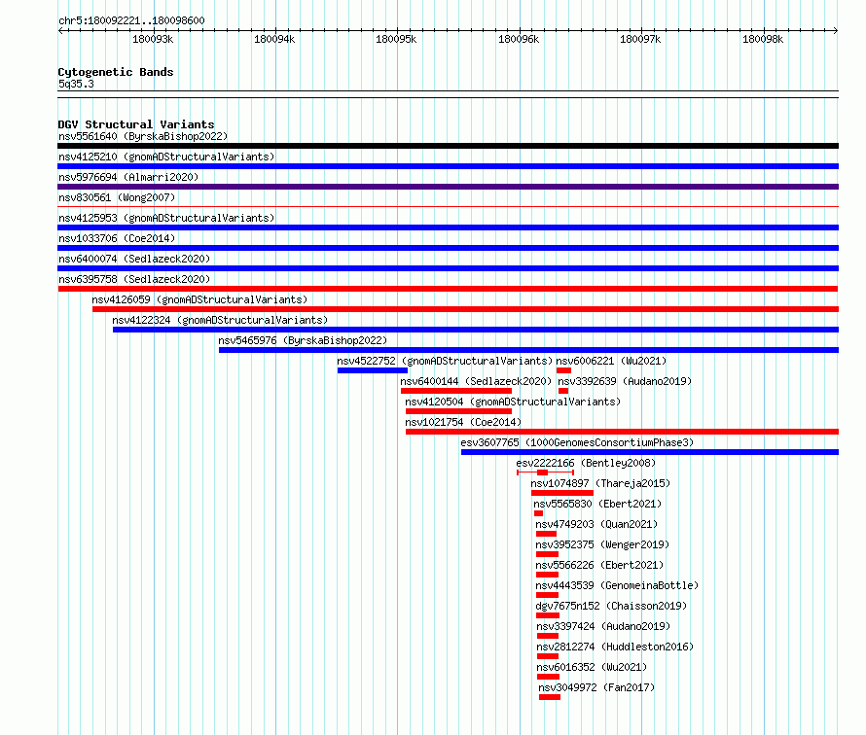
Task: Select the red nsv1021754 variant bar
Action: 622,432
